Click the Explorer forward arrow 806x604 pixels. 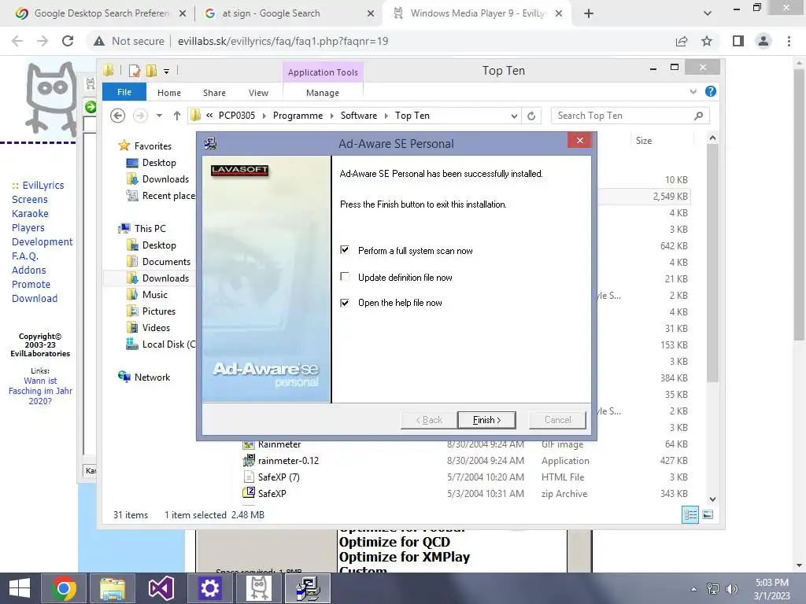tap(140, 116)
